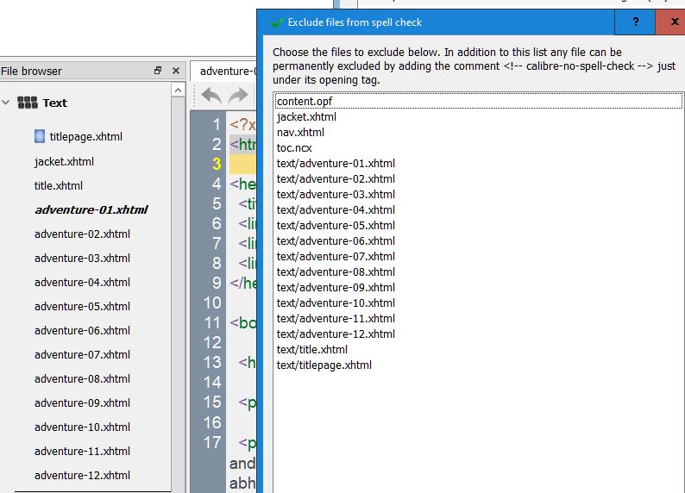Select text/titlepage.xhtml in exclude list
685x493 pixels.
[x=478, y=365]
